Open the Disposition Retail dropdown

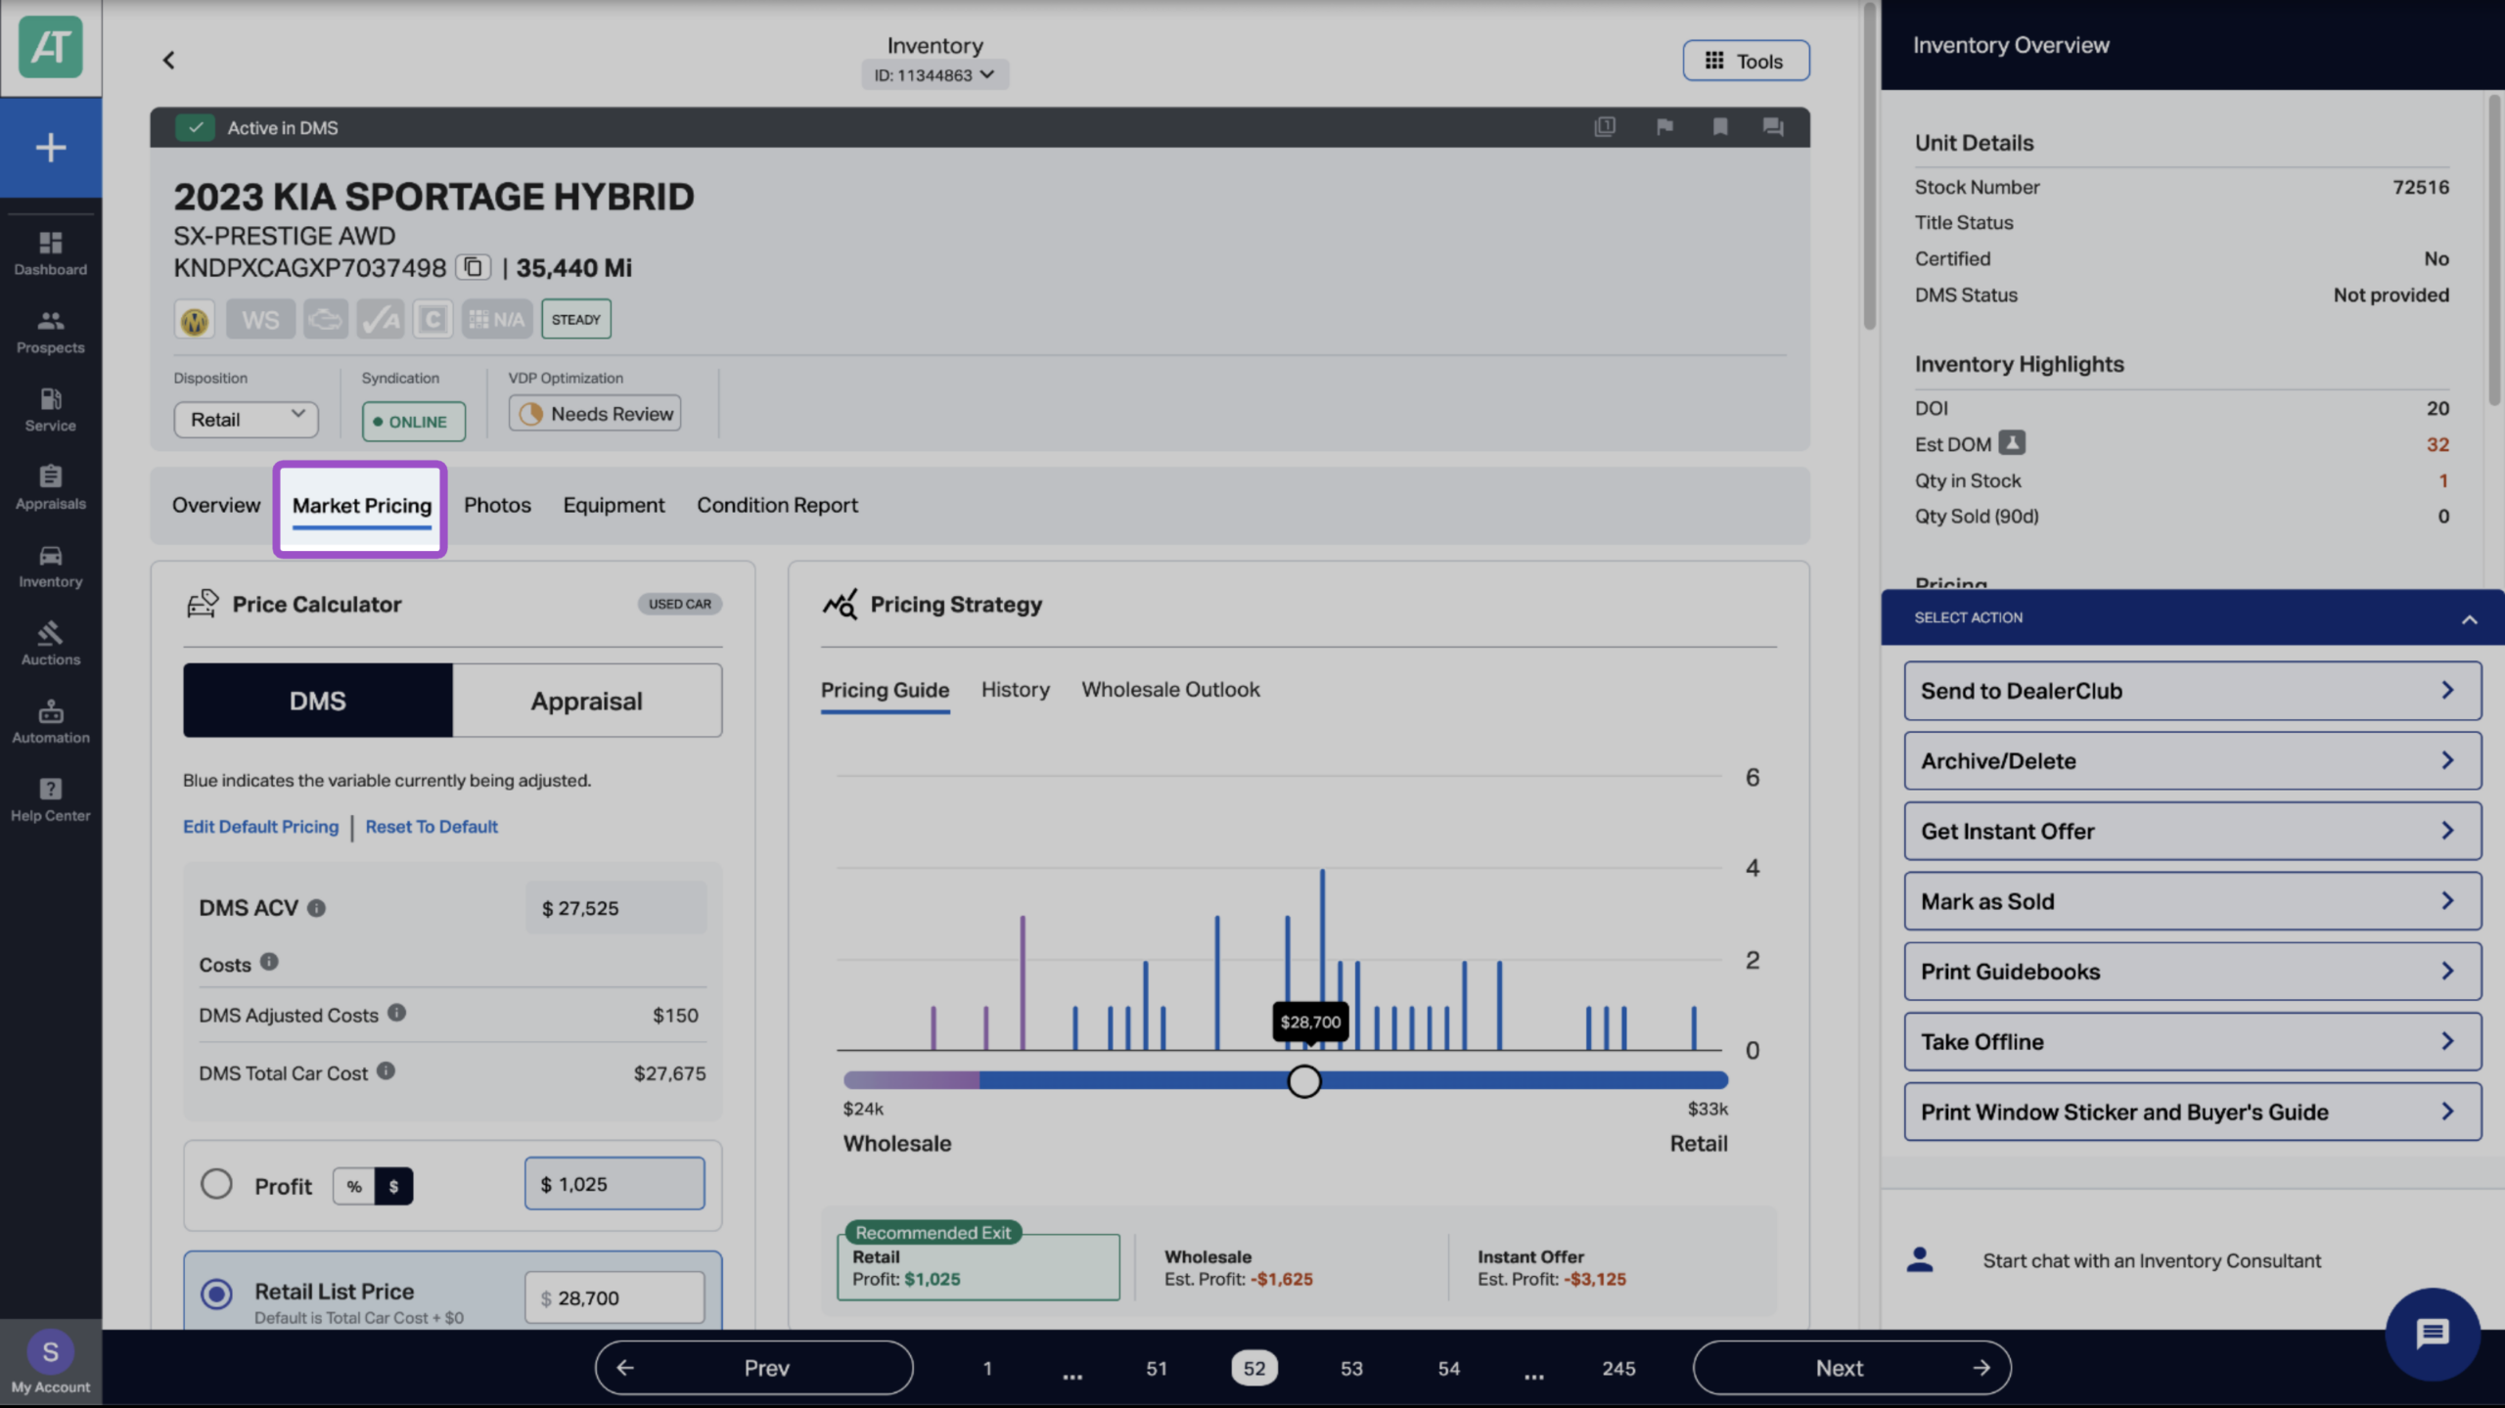tap(246, 420)
